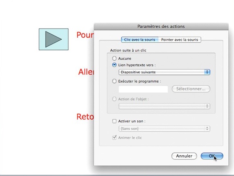Screen dimensions: 234x176
Task: Toggle the Animer le clic checkbox
Action: tap(114, 138)
